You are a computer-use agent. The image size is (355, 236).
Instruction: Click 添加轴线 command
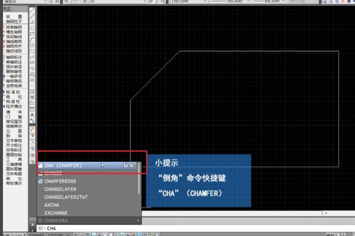point(14,37)
